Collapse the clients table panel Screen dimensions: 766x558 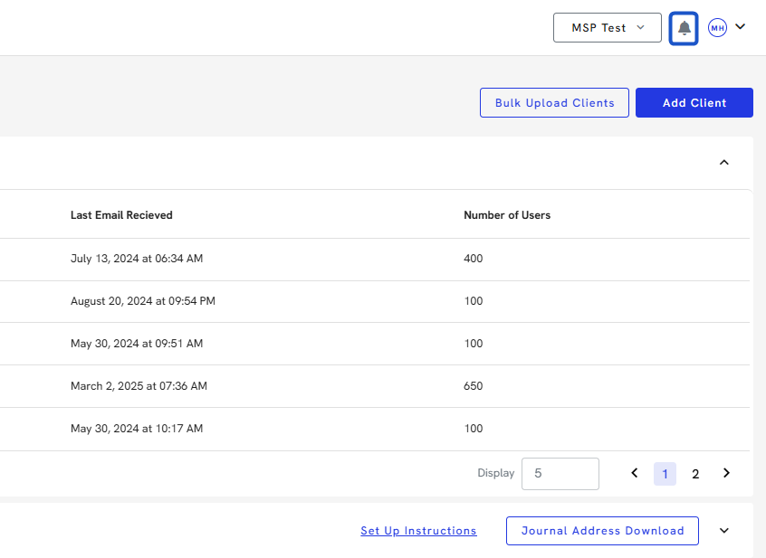(x=723, y=163)
